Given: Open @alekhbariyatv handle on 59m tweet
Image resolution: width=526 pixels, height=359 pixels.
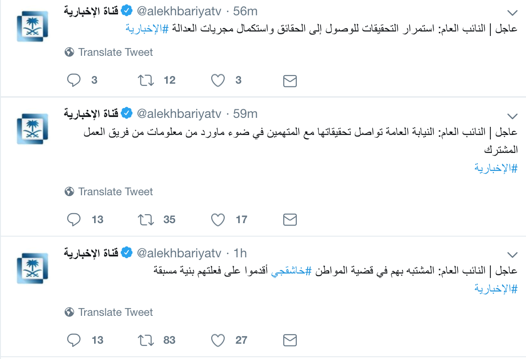Looking at the screenshot, I should click(179, 114).
